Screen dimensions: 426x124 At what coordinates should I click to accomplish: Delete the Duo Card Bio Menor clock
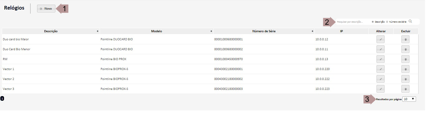405,49
